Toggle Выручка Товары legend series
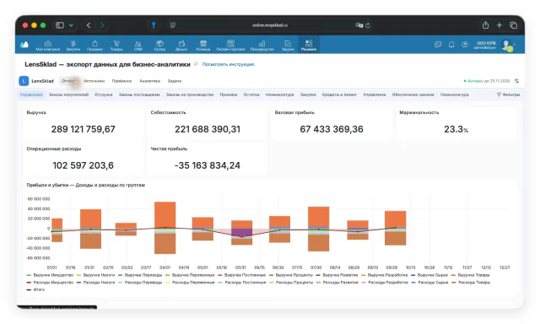 tap(471, 275)
